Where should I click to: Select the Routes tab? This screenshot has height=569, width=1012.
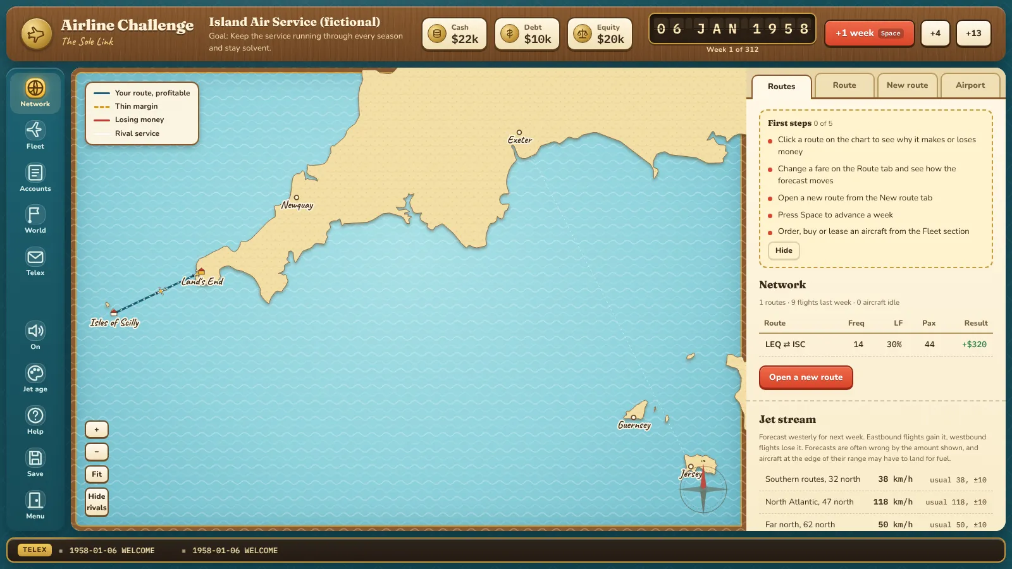click(x=781, y=87)
